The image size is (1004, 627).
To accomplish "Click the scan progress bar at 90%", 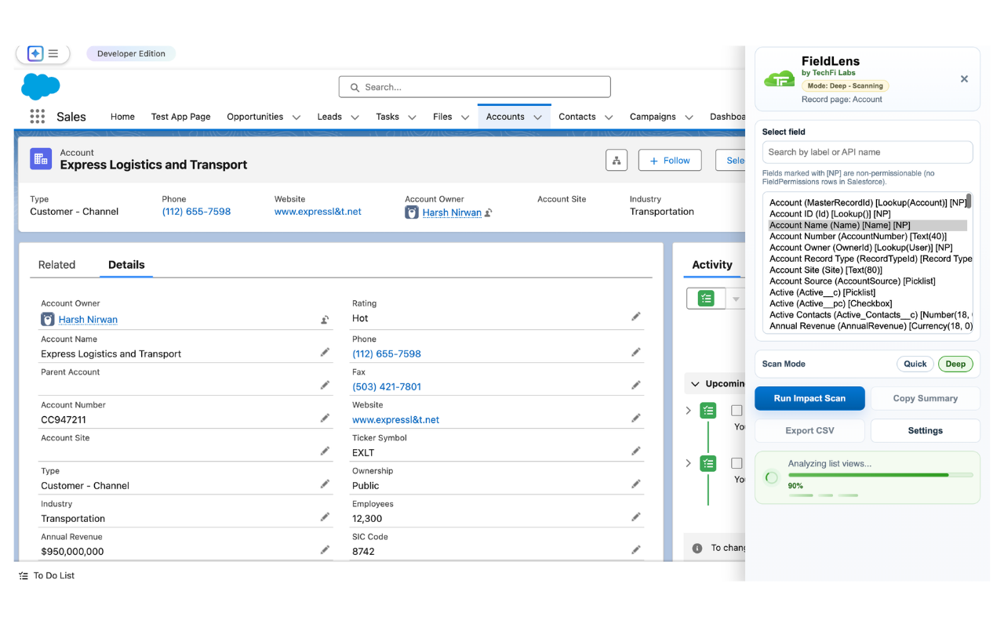I will point(880,475).
